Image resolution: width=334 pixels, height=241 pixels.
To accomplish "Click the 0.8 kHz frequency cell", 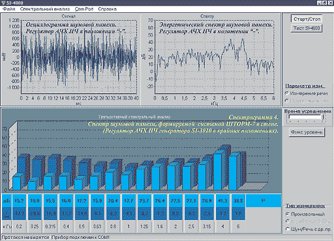I will 113,227.
